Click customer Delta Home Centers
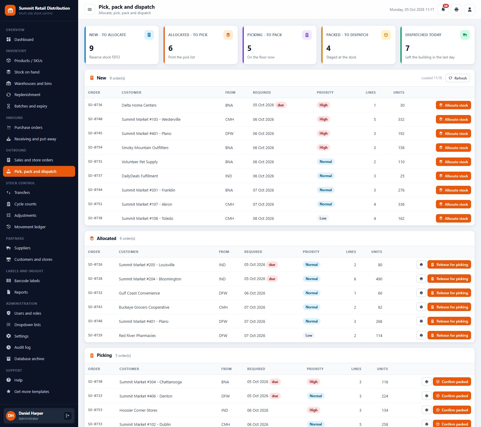481x427 pixels. [x=139, y=105]
